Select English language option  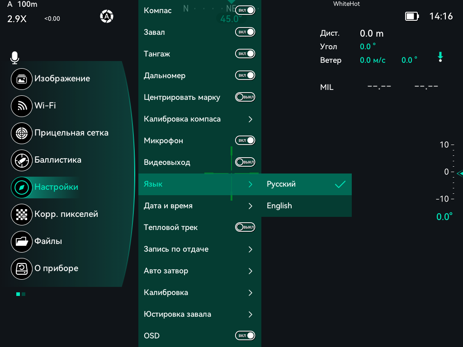tap(307, 206)
